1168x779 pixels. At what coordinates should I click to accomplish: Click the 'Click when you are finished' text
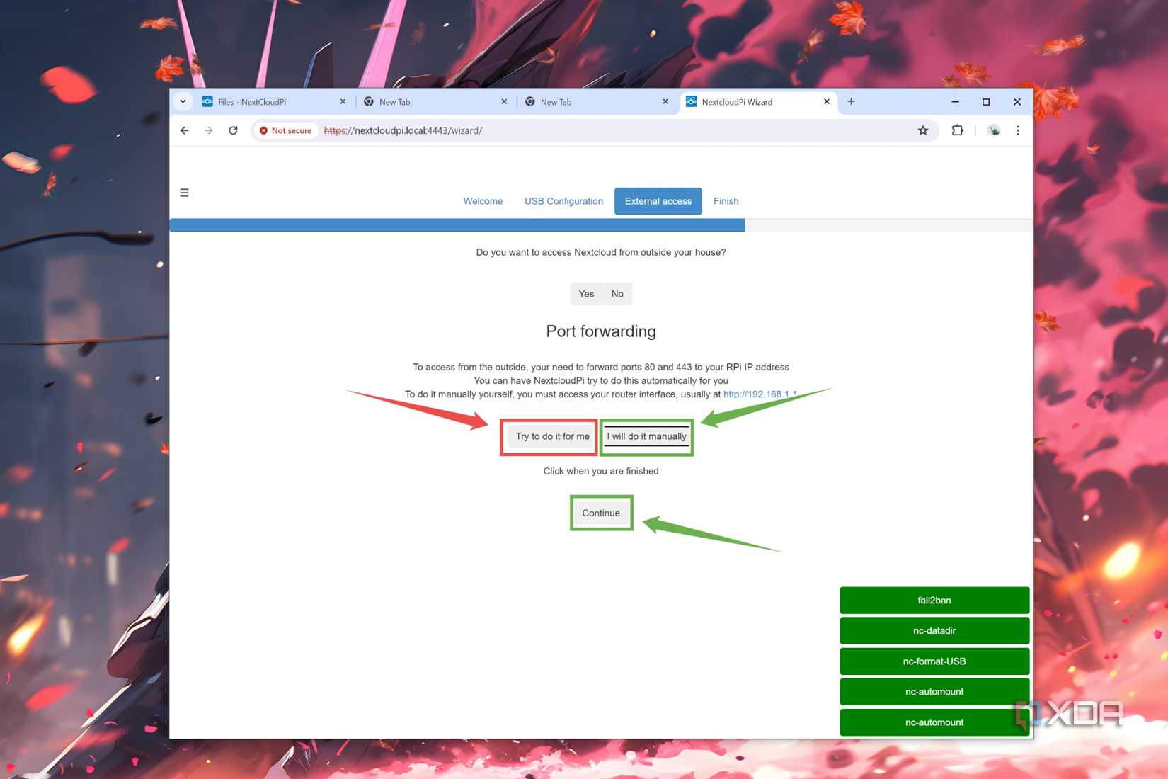(601, 471)
